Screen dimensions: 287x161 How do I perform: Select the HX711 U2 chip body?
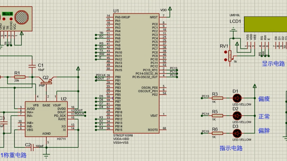pos(46,119)
